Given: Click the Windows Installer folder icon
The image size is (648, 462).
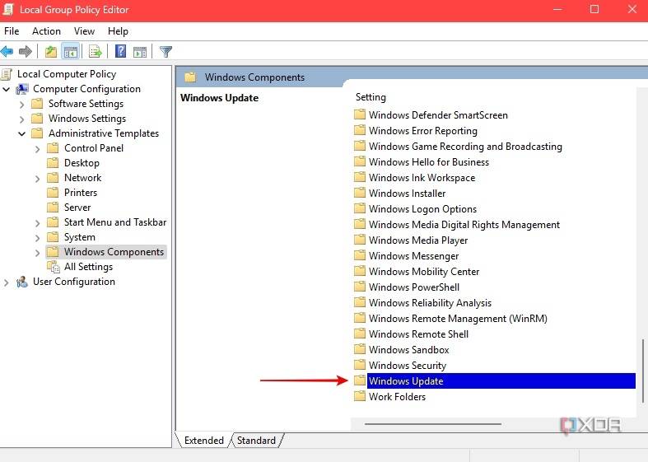Looking at the screenshot, I should [x=360, y=193].
